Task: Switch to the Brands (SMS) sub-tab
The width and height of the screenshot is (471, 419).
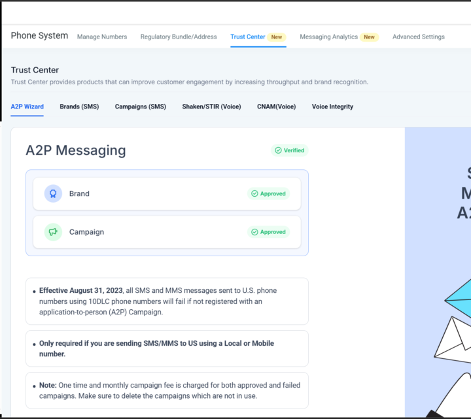Action: (x=79, y=107)
